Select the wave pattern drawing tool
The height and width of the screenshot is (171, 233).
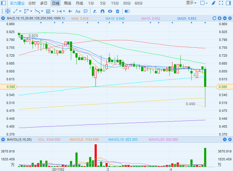(x=37, y=11)
